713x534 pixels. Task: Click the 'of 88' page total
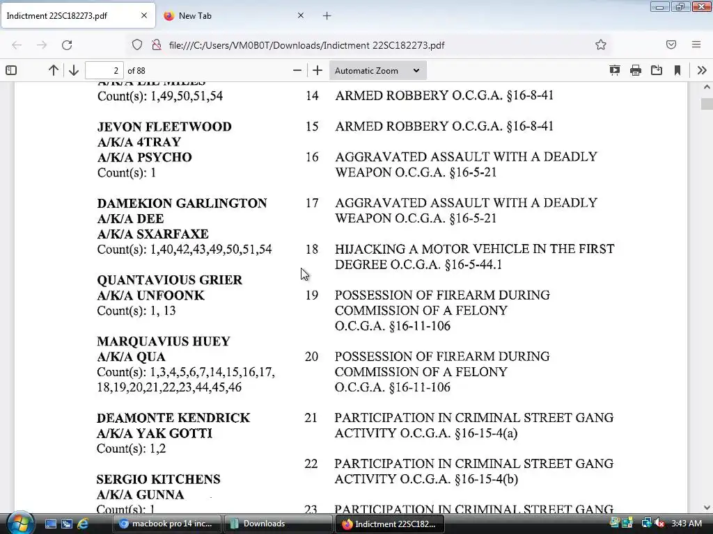pyautogui.click(x=136, y=71)
